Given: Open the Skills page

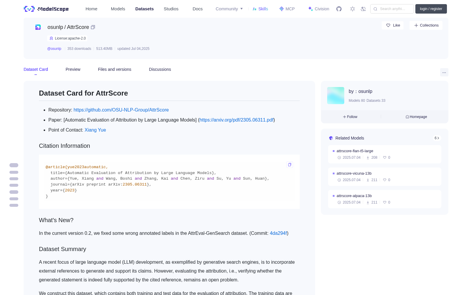Looking at the screenshot, I should pyautogui.click(x=260, y=9).
